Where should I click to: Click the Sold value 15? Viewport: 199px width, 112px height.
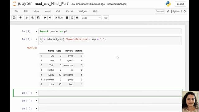pos(60,84)
